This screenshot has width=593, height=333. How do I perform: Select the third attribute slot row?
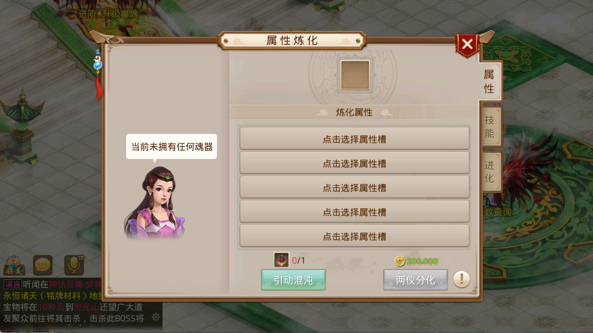coord(354,188)
